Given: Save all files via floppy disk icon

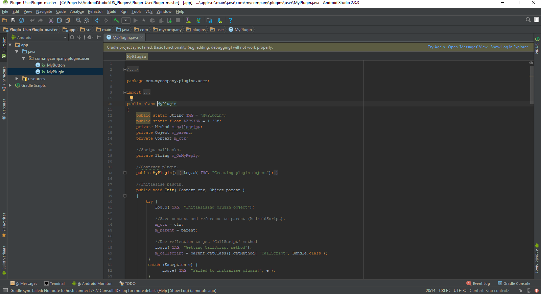Looking at the screenshot, I should click(13, 20).
